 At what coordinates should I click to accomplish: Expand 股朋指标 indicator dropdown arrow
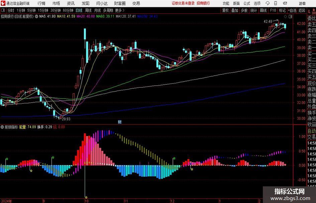click(2, 127)
